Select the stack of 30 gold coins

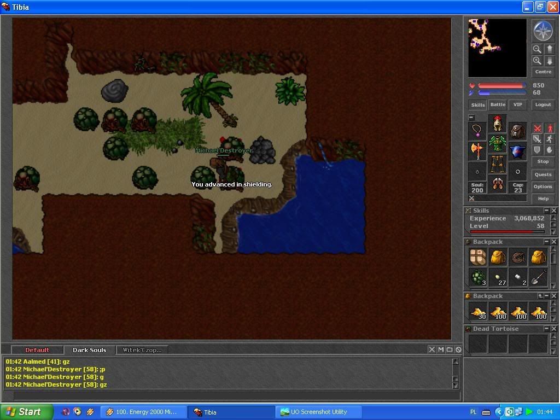(x=477, y=311)
